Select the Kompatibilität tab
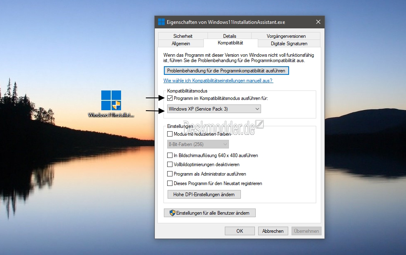Image resolution: width=406 pixels, height=255 pixels. point(231,43)
